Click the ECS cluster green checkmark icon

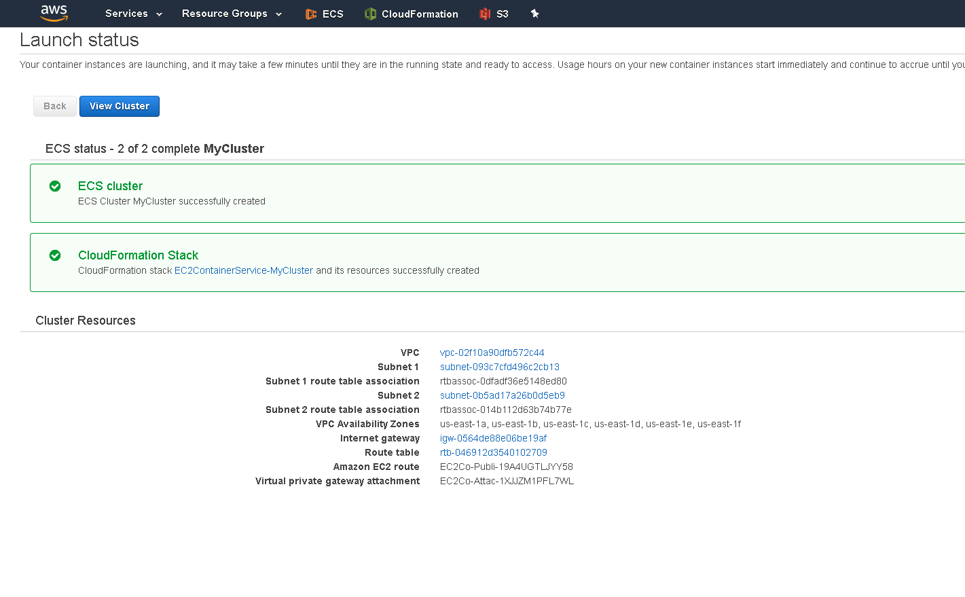(x=55, y=186)
